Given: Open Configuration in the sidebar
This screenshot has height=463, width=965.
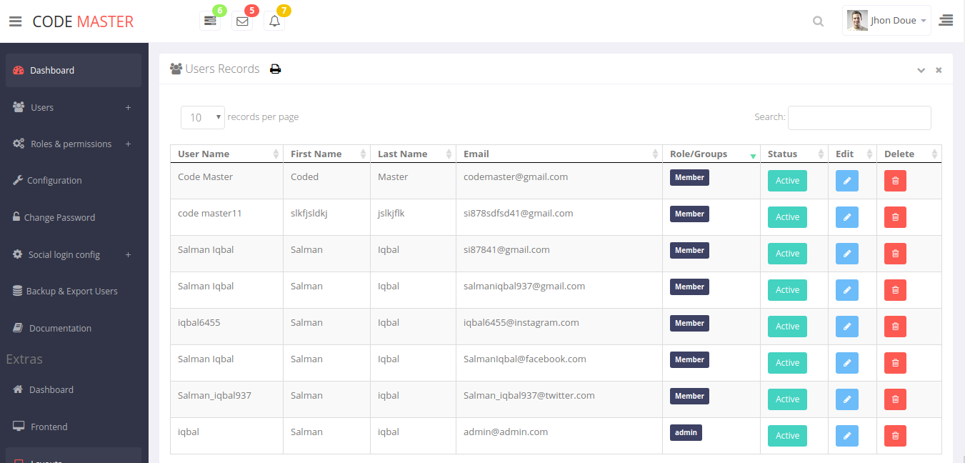Looking at the screenshot, I should tap(54, 181).
